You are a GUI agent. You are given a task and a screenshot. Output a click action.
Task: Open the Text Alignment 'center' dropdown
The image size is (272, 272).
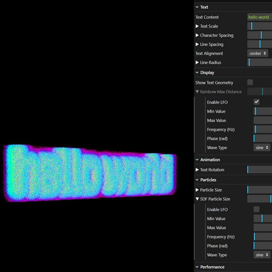[x=258, y=53]
